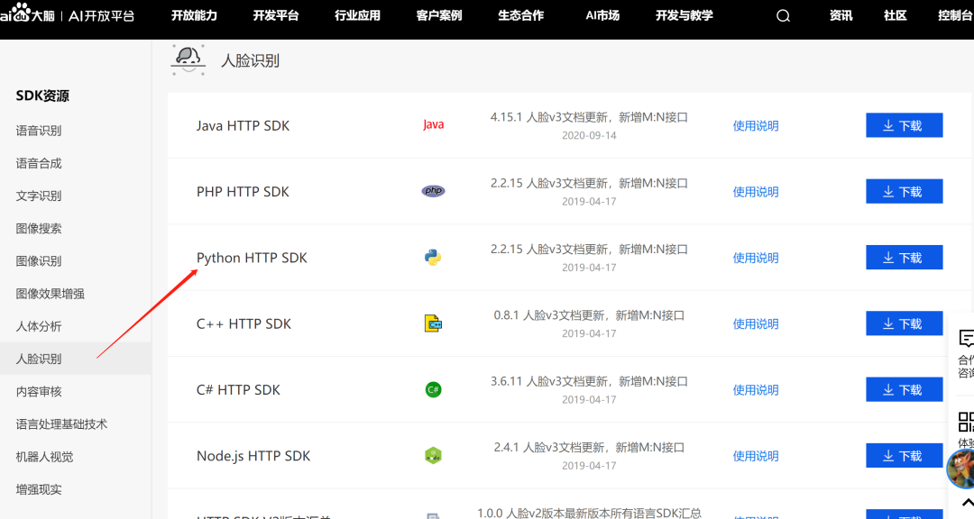Open 使用说明 for C# HTTP SDK
Viewport: 974px width, 519px height.
pos(756,390)
